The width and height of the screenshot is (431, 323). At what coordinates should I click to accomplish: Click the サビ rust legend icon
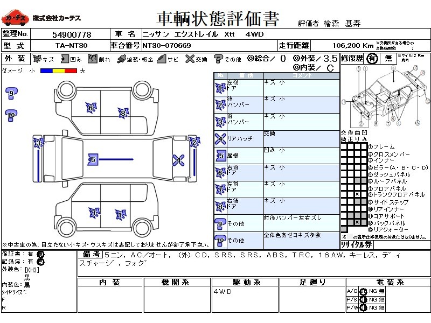pos(161,59)
